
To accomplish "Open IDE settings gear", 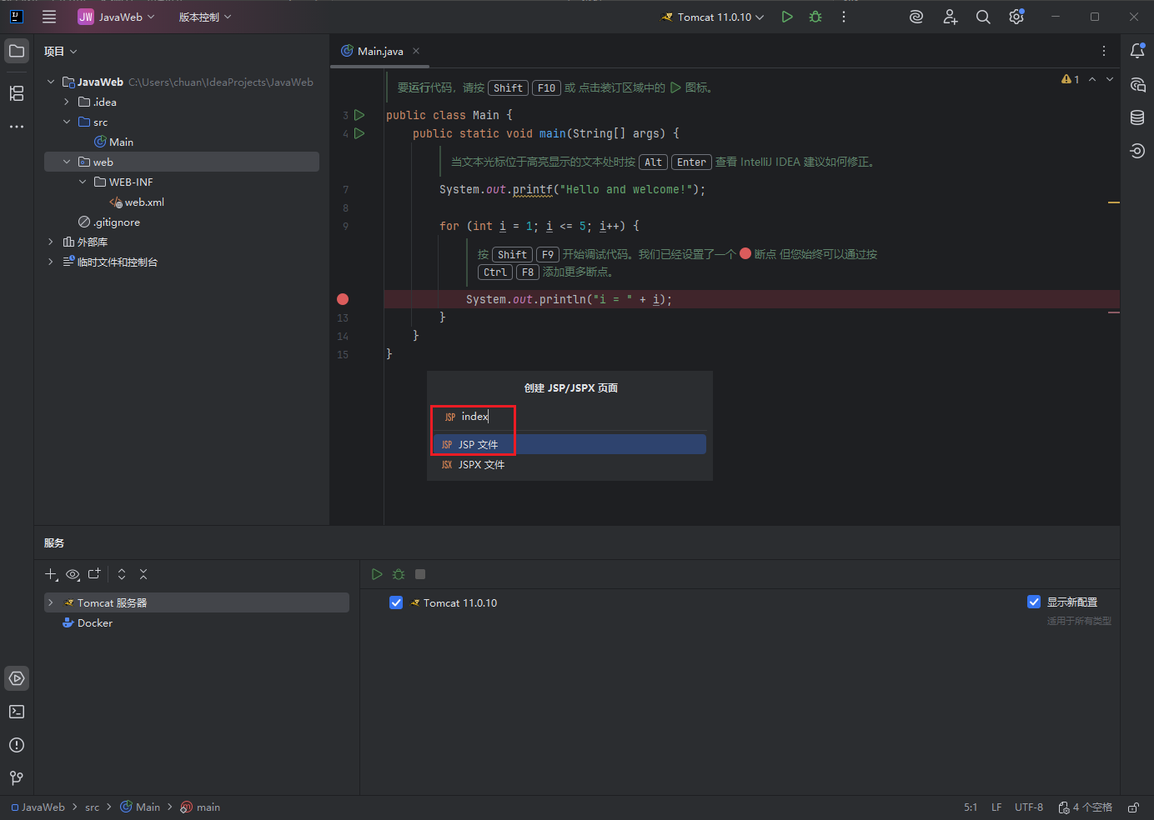I will tap(1016, 17).
